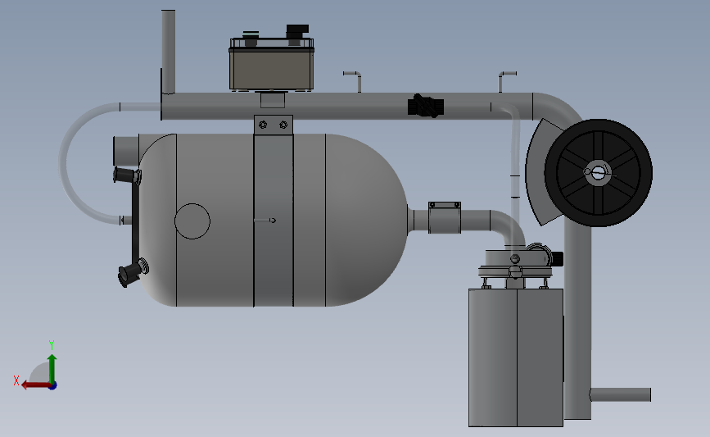710x437 pixels.
Task: Select the bracket with two bolts above the tank
Action: (x=274, y=125)
